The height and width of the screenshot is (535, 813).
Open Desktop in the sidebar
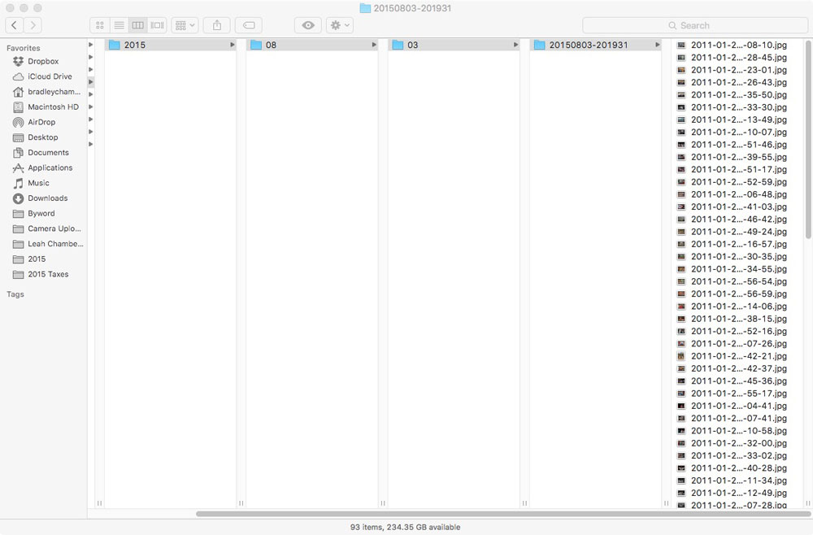tap(43, 137)
